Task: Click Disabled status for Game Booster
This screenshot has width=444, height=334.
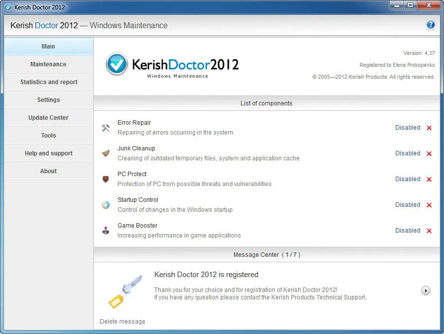Action: pyautogui.click(x=407, y=231)
